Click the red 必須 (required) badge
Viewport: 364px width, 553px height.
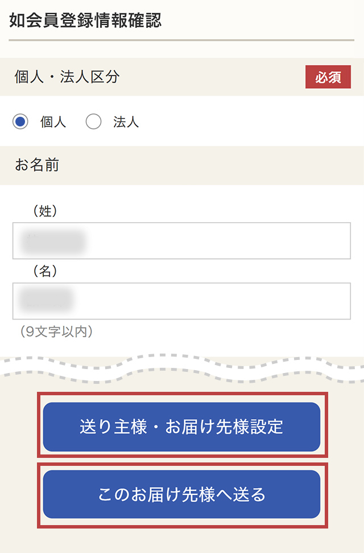point(328,77)
